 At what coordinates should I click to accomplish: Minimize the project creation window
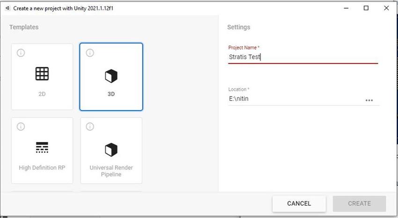pyautogui.click(x=346, y=8)
